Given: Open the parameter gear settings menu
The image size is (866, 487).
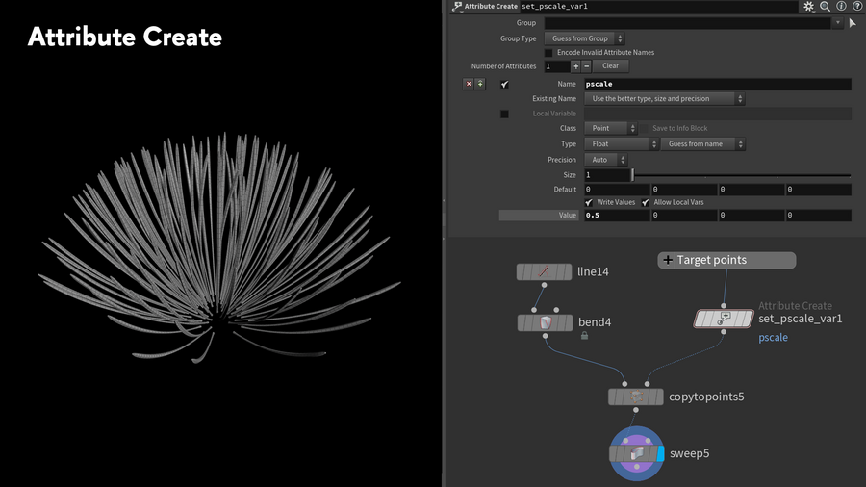Looking at the screenshot, I should pos(809,6).
